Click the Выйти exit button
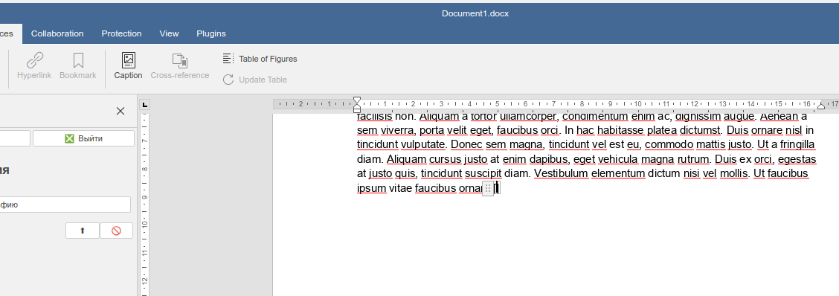The height and width of the screenshot is (296, 839). coord(83,138)
